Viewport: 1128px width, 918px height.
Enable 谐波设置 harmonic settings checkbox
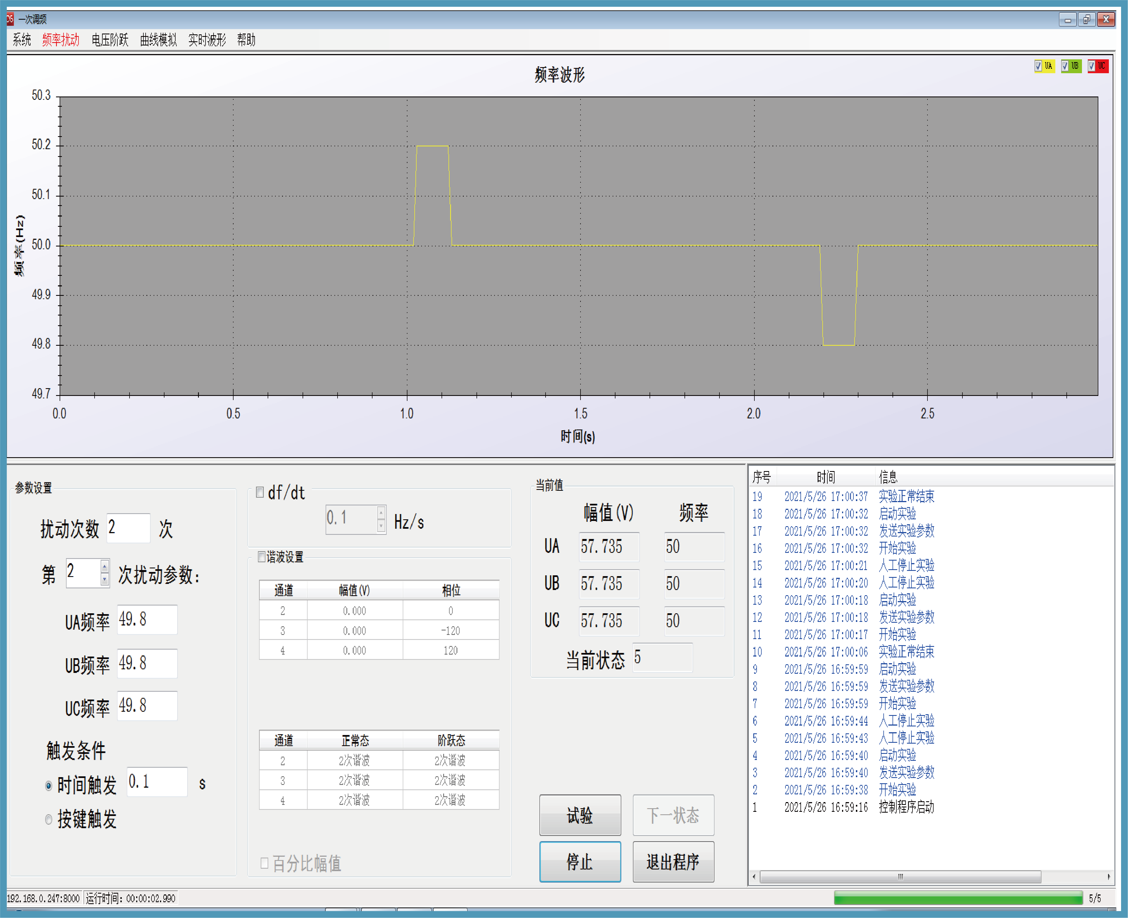(261, 557)
